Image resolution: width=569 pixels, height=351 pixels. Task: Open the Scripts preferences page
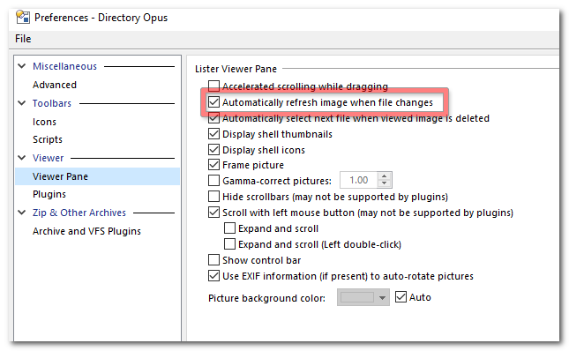(48, 139)
